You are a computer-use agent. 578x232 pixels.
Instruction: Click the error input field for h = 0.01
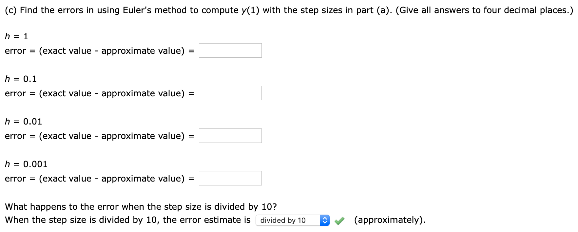[230, 135]
